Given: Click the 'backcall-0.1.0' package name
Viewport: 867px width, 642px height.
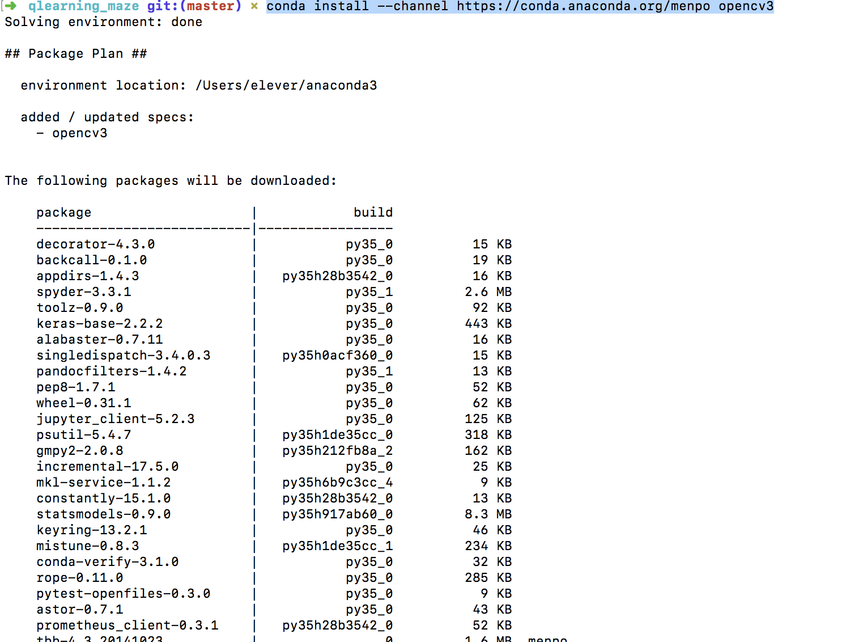Looking at the screenshot, I should click(92, 260).
